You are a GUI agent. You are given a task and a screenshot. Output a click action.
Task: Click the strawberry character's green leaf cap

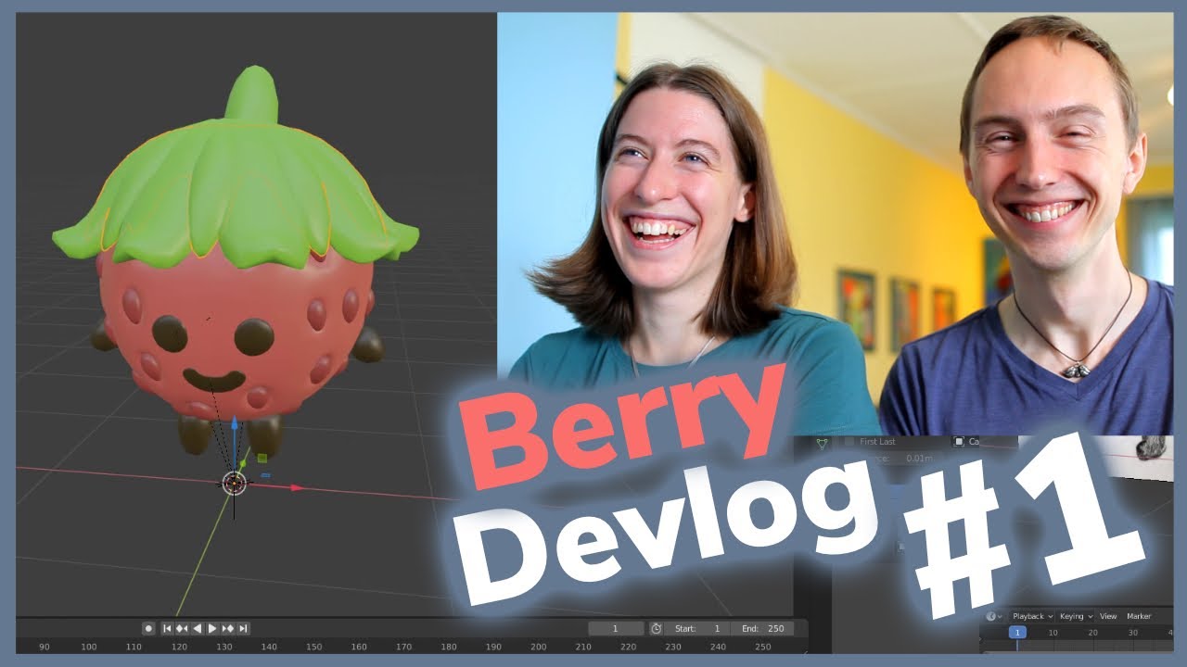[236, 185]
